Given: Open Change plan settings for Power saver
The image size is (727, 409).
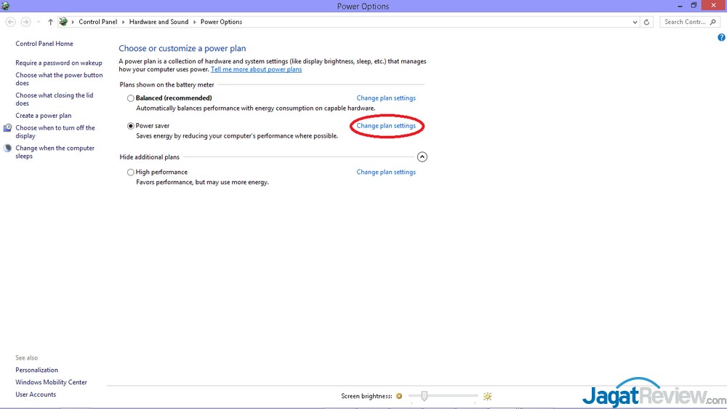Looking at the screenshot, I should pos(386,126).
